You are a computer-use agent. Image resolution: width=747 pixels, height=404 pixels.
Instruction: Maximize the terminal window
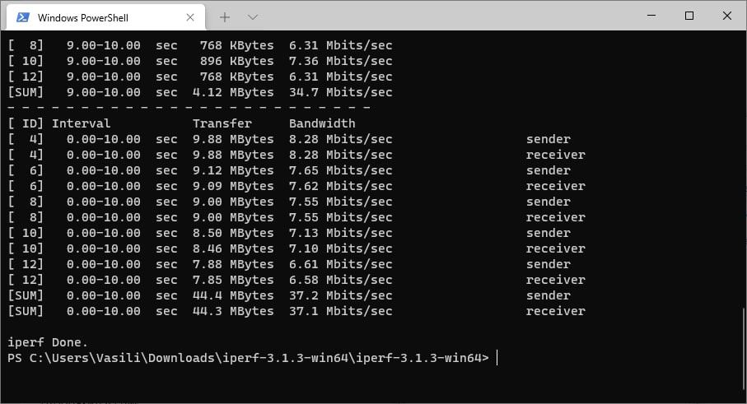pos(689,16)
